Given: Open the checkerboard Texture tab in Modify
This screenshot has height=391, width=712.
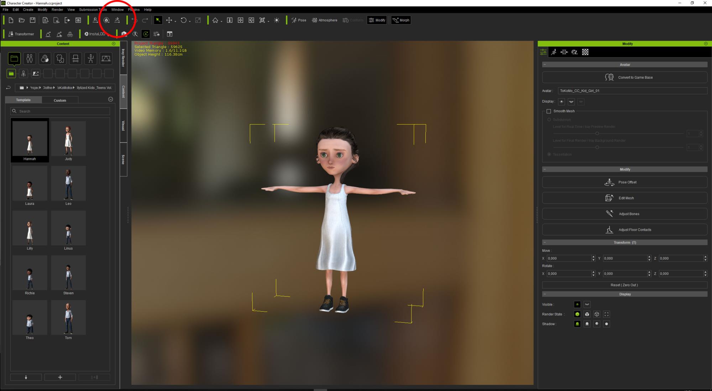Looking at the screenshot, I should [585, 52].
